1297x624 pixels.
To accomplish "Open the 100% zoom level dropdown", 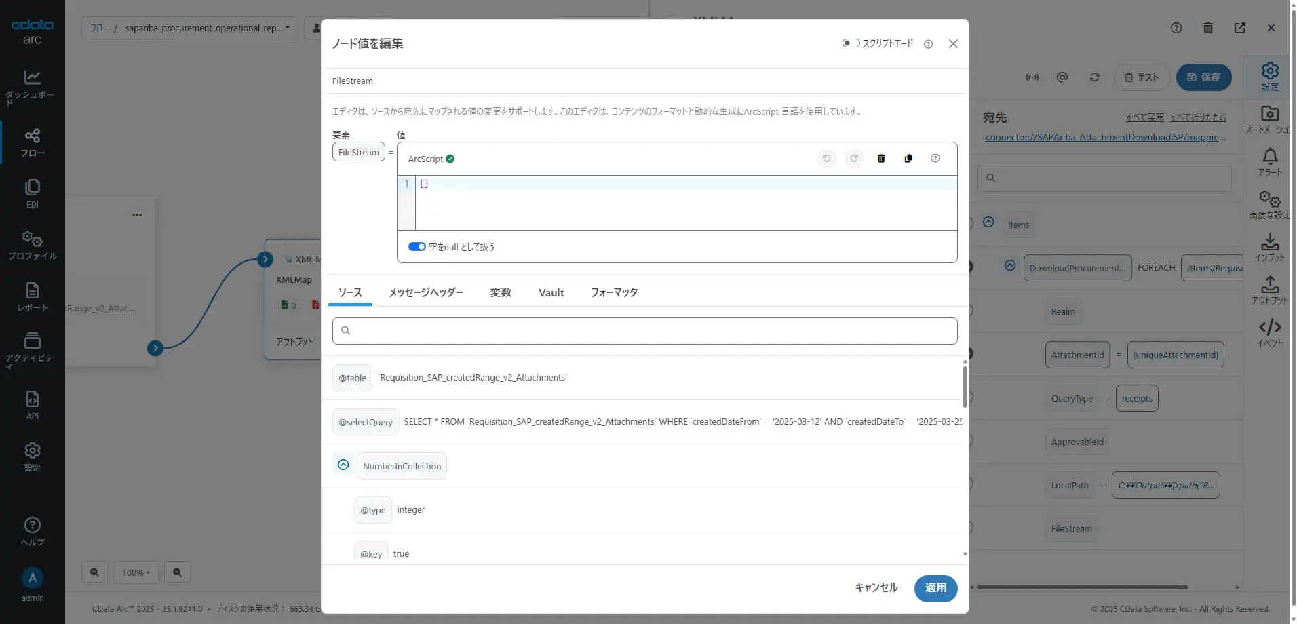I will tap(136, 572).
